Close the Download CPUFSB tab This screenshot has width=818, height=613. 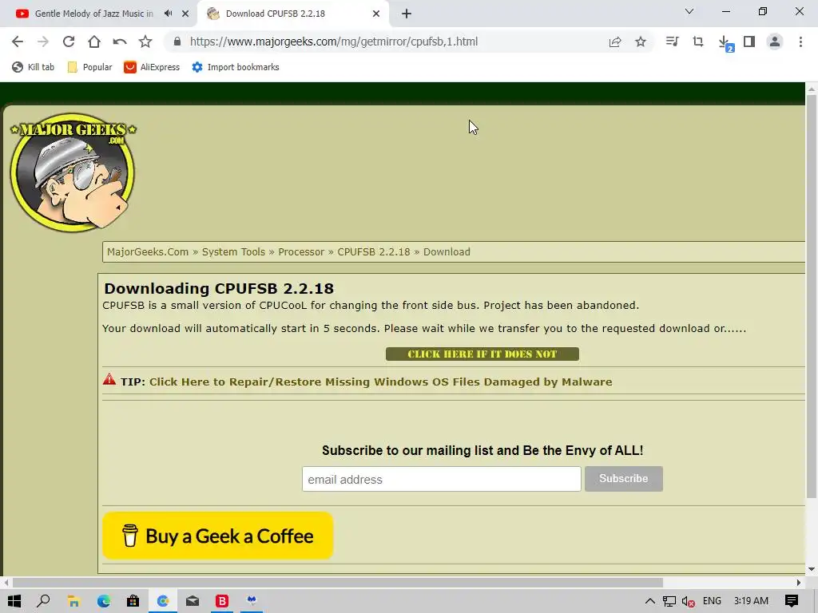coord(376,14)
